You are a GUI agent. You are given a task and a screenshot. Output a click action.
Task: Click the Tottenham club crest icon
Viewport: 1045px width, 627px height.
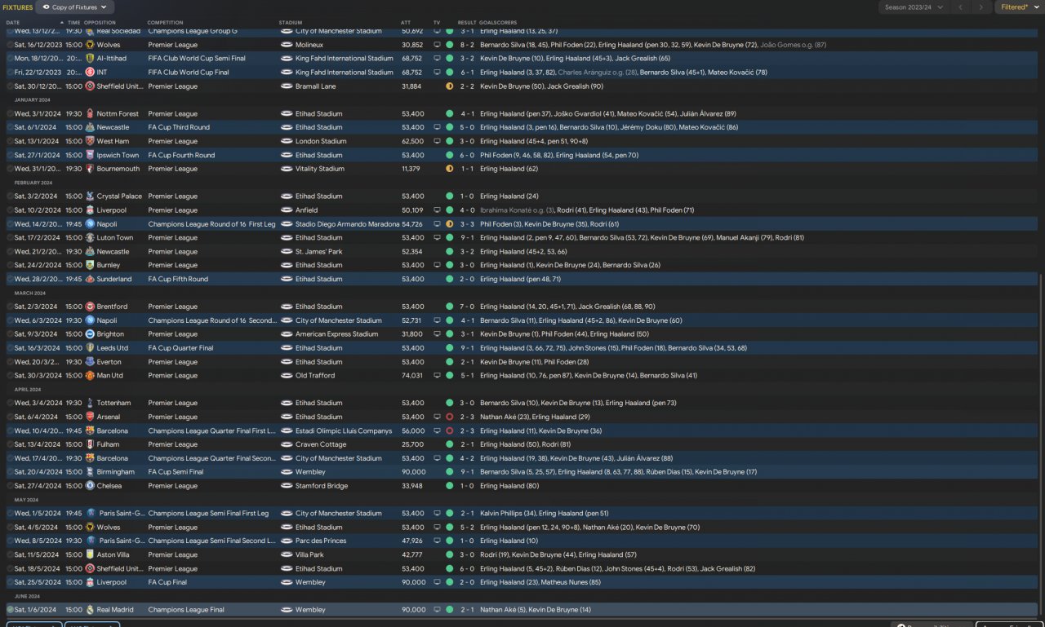(90, 403)
